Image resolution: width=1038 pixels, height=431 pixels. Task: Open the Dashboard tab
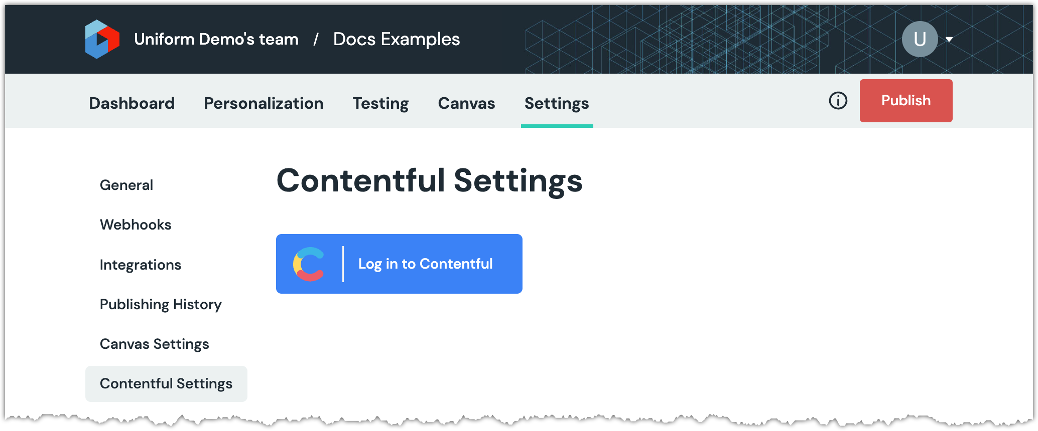tap(132, 103)
